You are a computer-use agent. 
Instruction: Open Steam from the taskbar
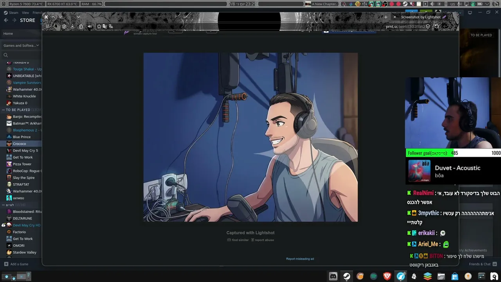tap(347, 276)
